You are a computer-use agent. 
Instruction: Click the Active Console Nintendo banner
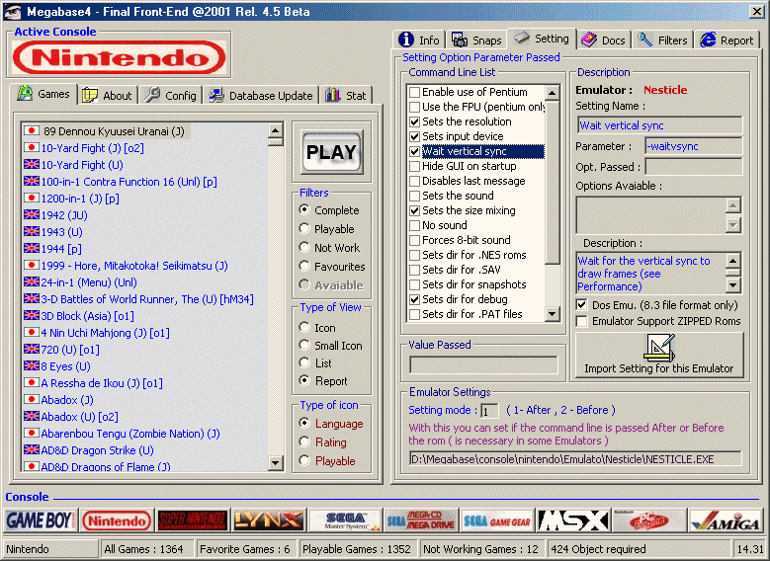[120, 58]
